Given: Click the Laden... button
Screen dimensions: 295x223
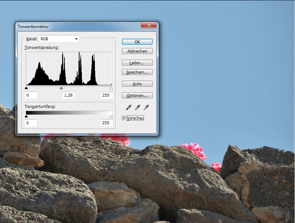Looking at the screenshot, I should click(137, 63).
